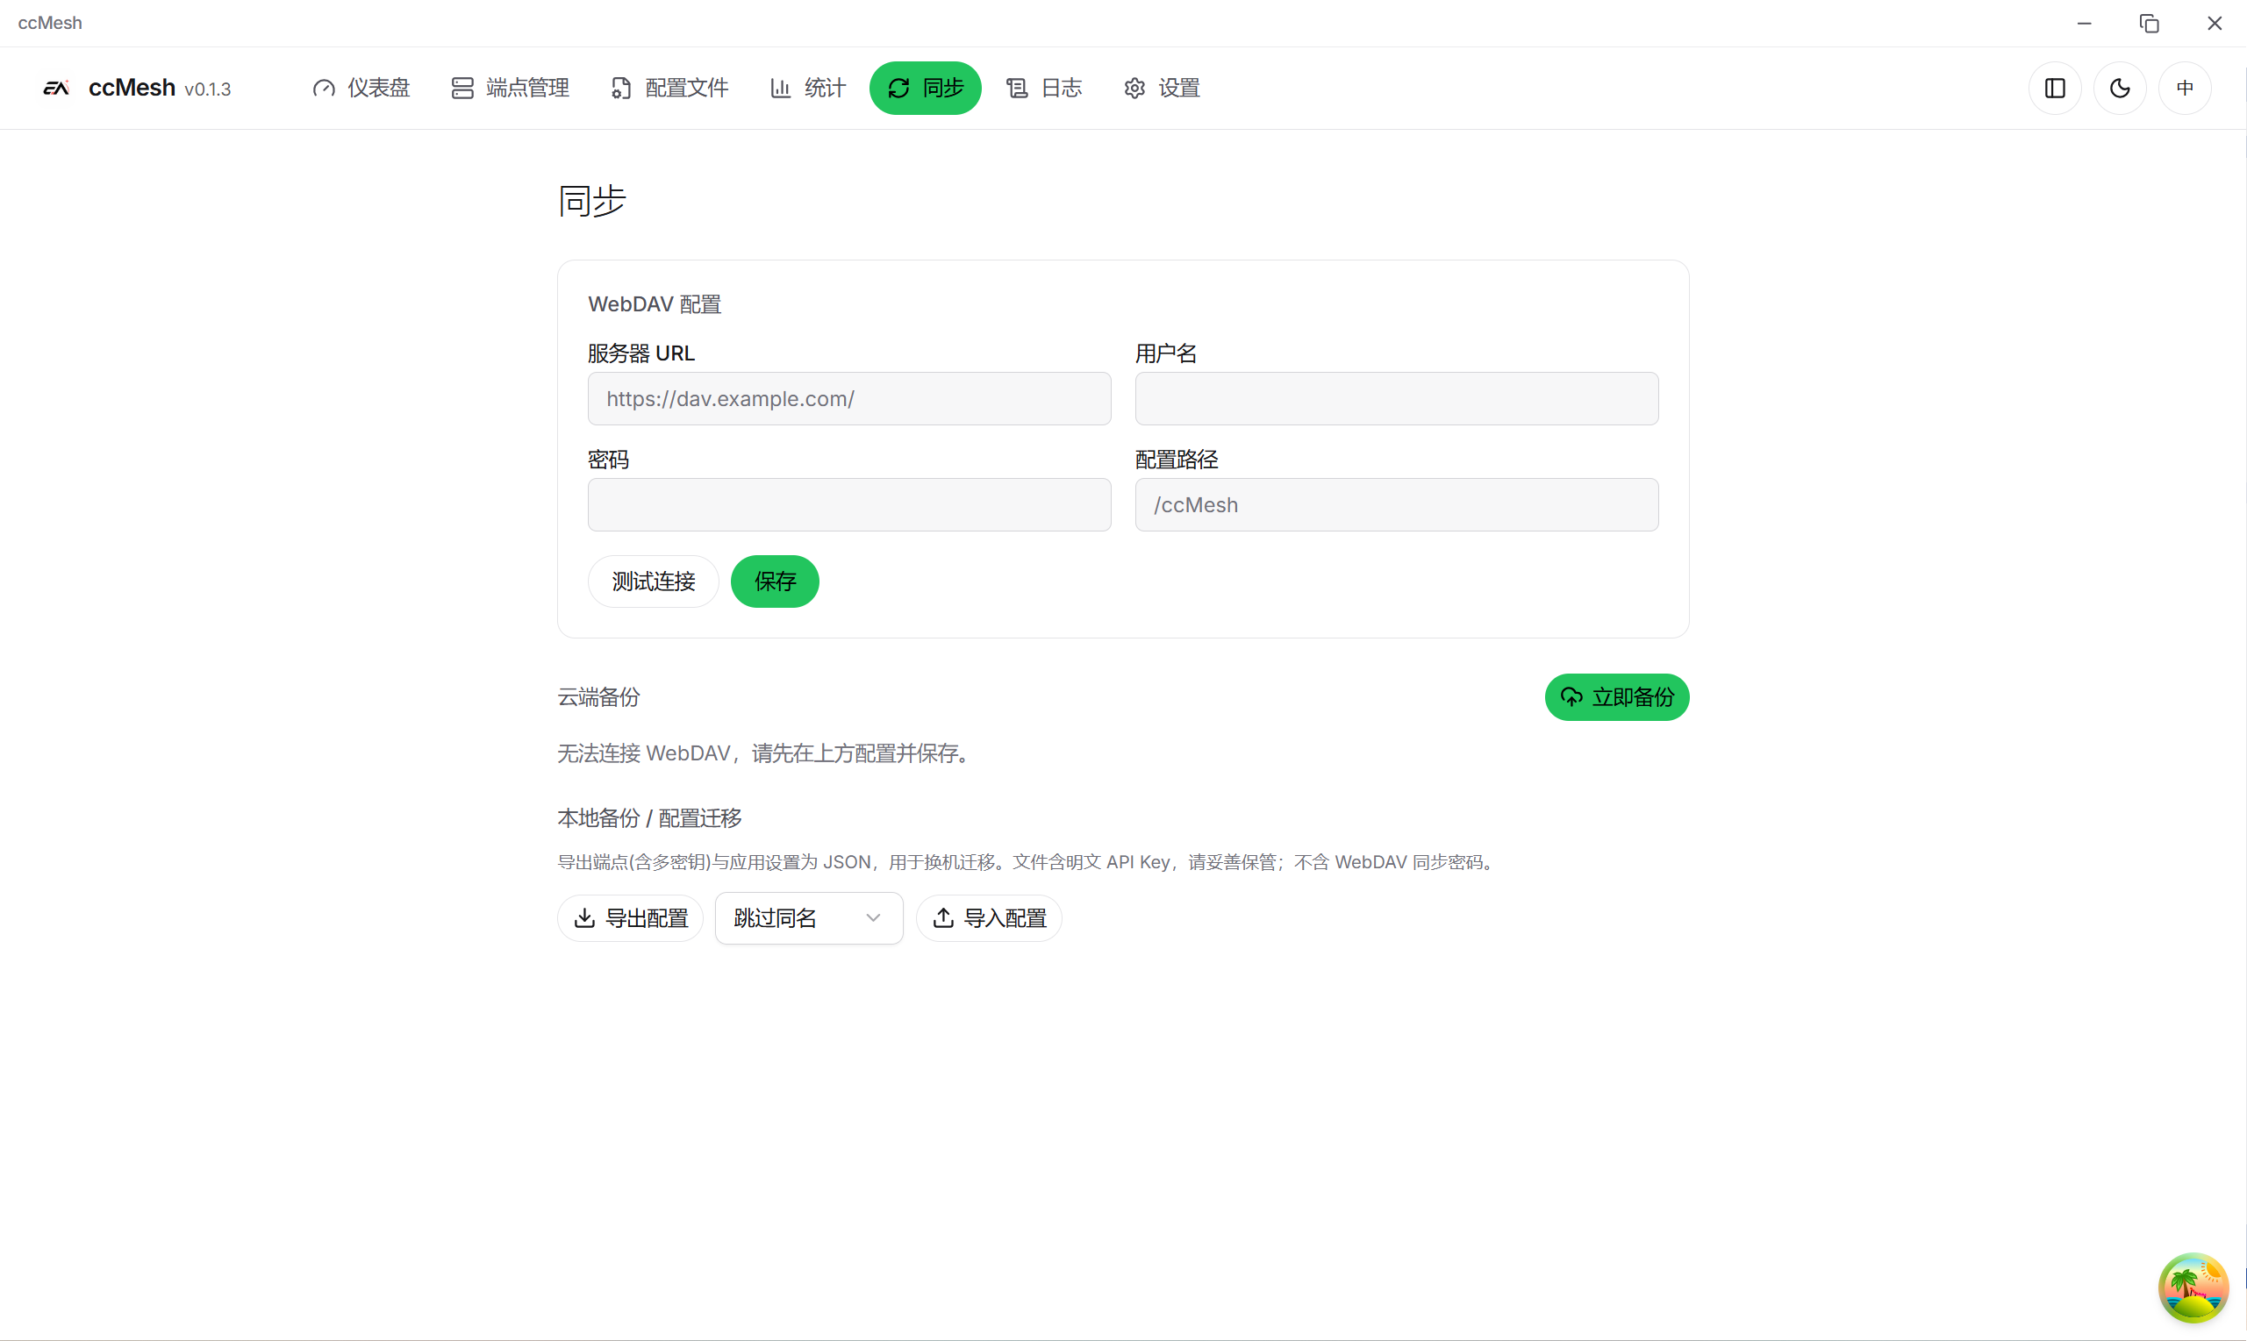This screenshot has height=1341, width=2247.
Task: Click the JSON export description text
Action: tap(1027, 862)
